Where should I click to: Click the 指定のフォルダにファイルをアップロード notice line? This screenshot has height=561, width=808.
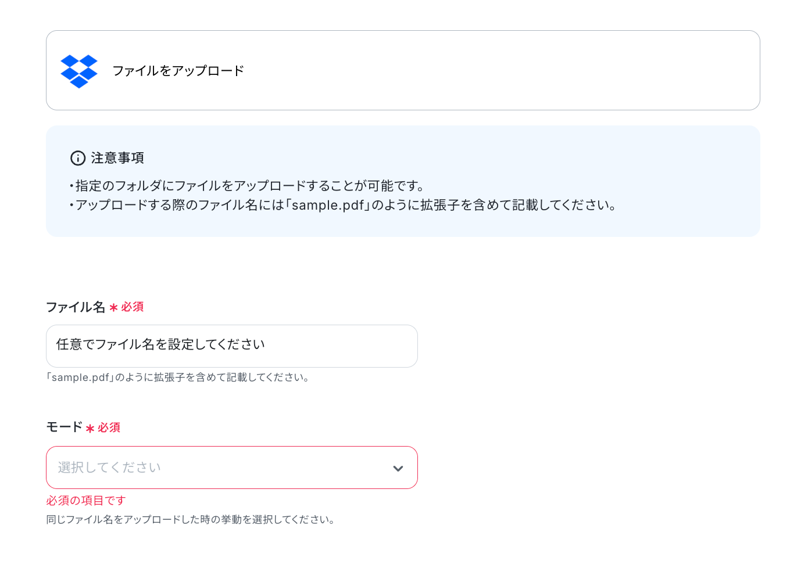tap(248, 186)
